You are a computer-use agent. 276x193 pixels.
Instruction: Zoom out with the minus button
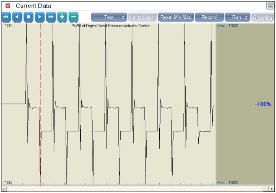73,17
